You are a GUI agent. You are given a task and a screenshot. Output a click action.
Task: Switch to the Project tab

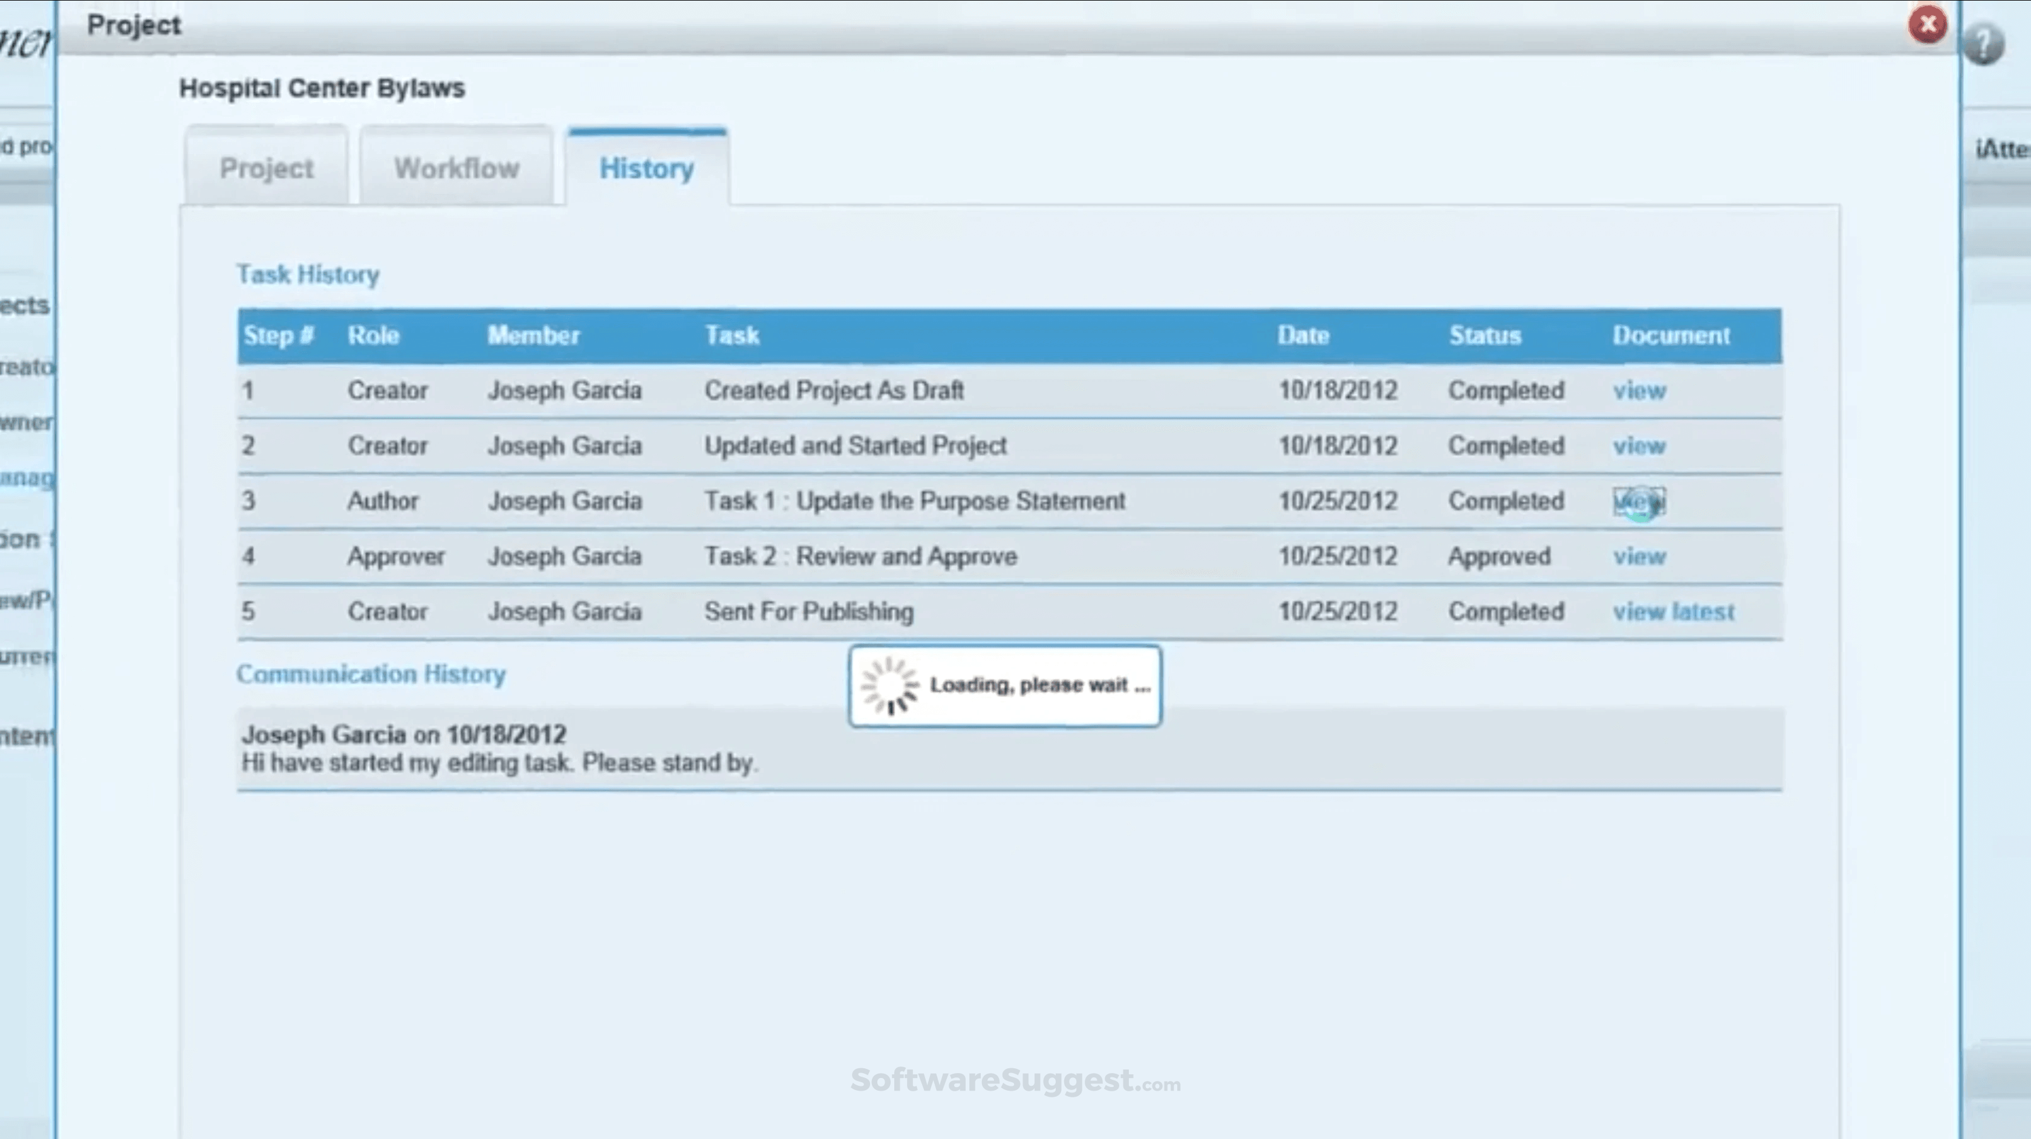click(267, 168)
